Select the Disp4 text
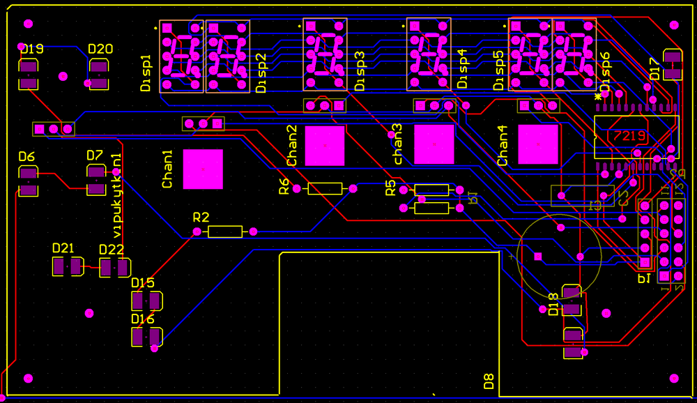697x403 pixels. (462, 69)
